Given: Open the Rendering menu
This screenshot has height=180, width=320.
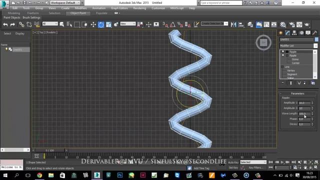Looking at the screenshot, I should pos(139,8).
